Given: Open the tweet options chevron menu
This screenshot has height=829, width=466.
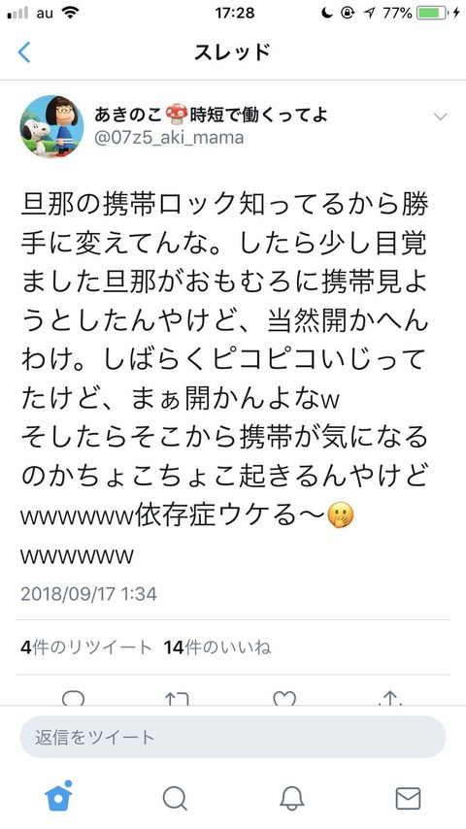Looking at the screenshot, I should [440, 116].
